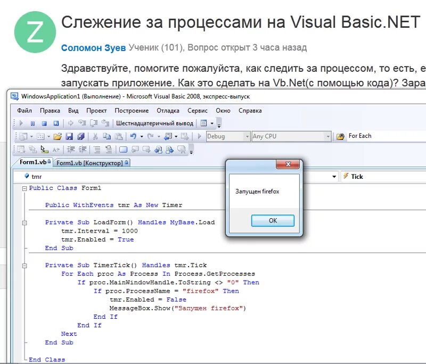426x364 pixels.
Task: Click OK in the Запущен firefox dialog
Action: [273, 221]
